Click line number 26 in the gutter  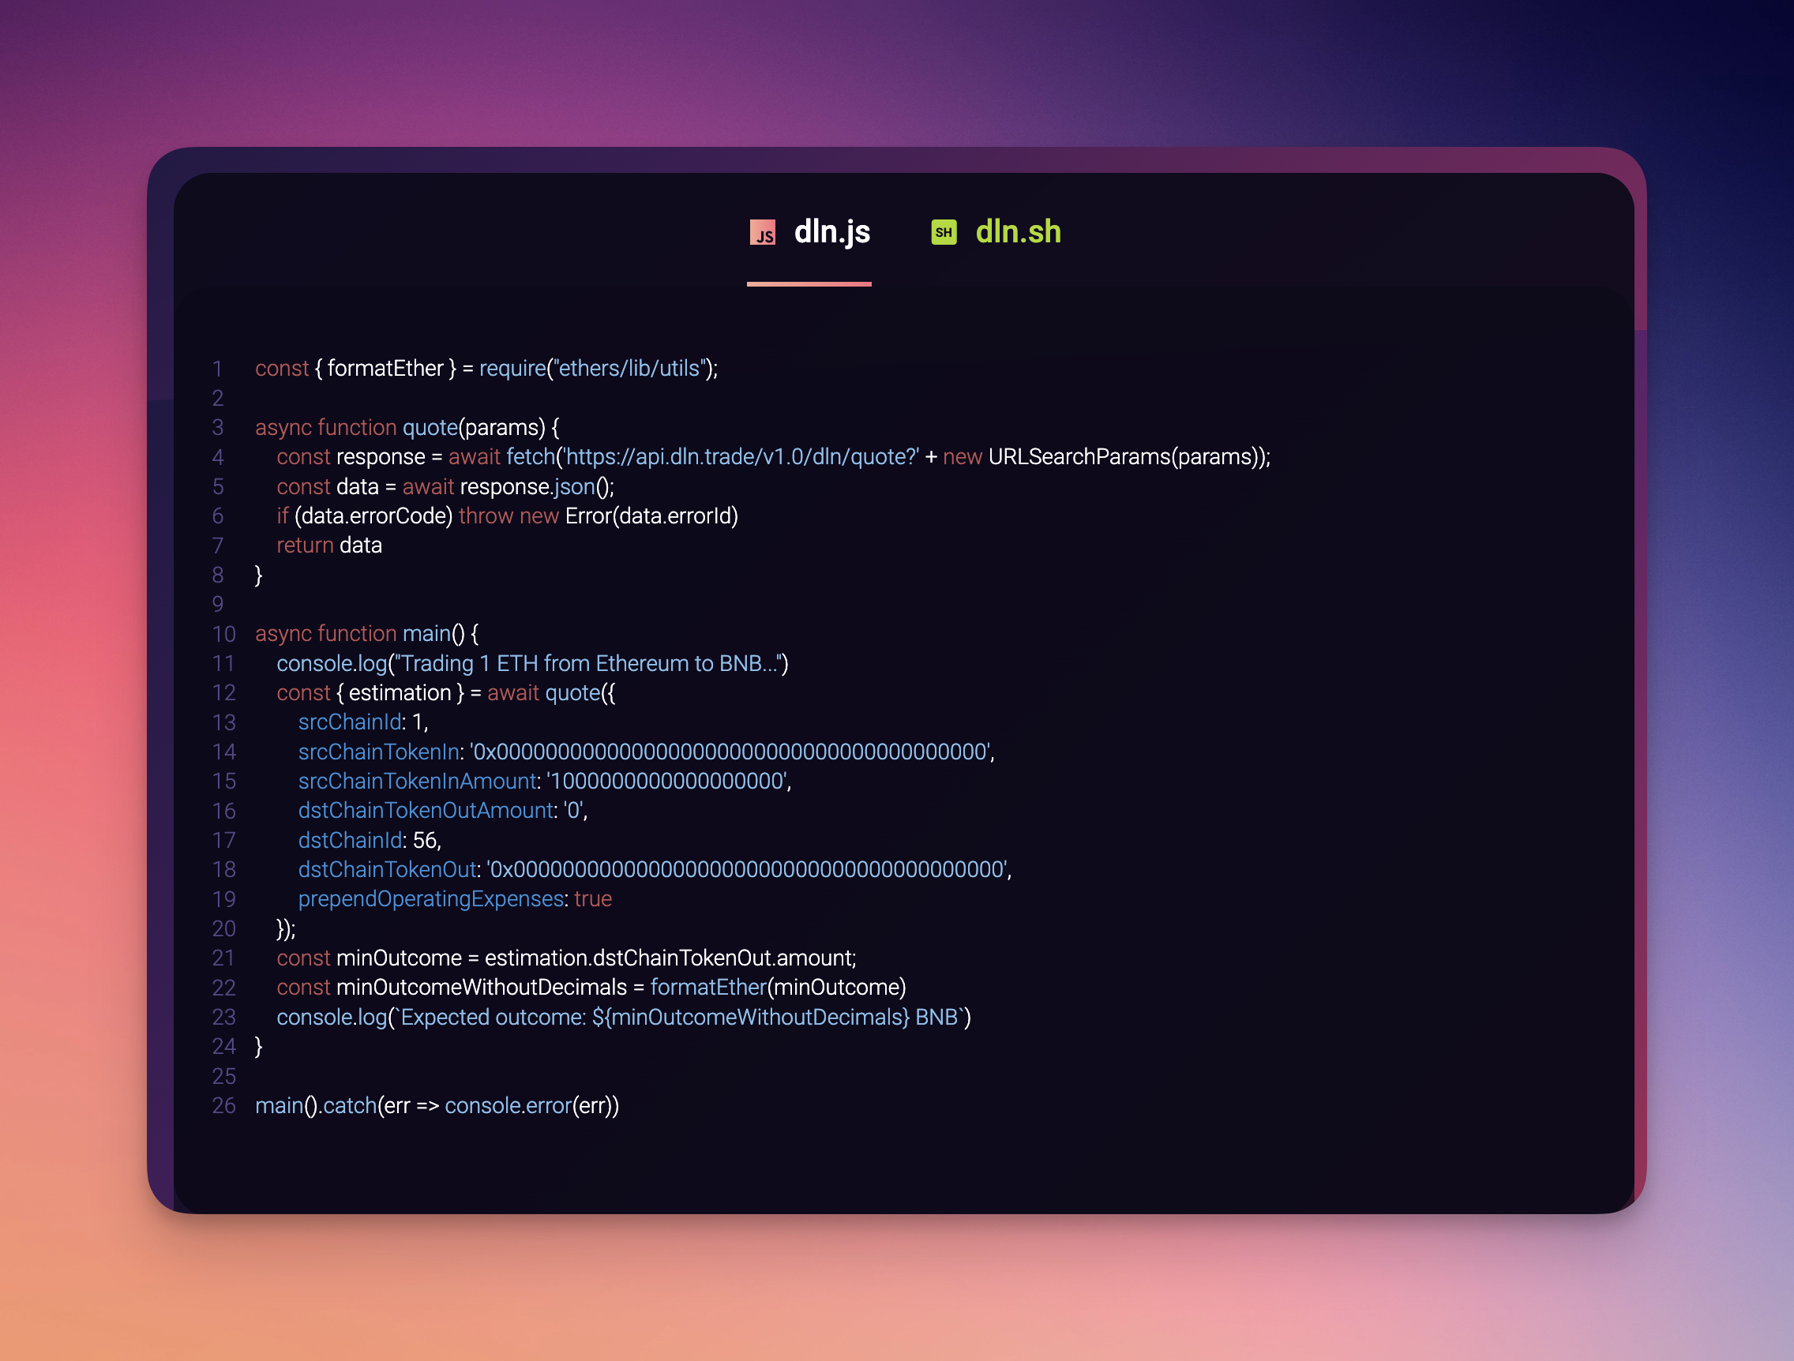(223, 1106)
